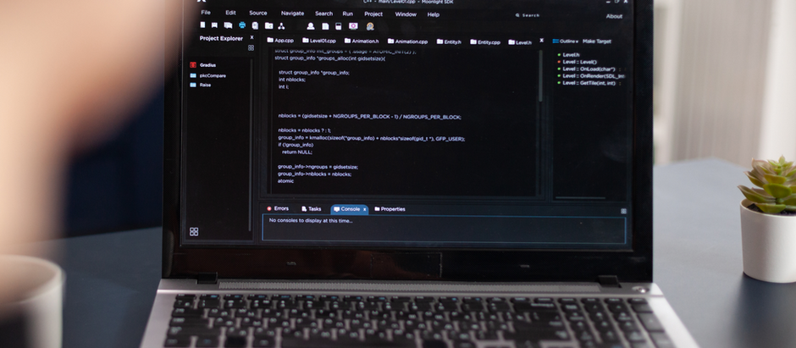Click the Project Explorer vertical scrollbar
Viewport: 796px width, 348px height.
[250, 145]
